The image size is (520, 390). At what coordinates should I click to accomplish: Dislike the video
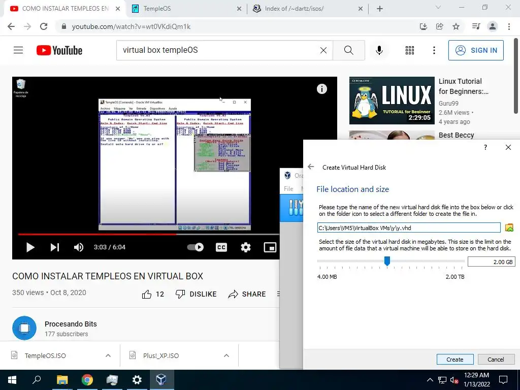click(196, 294)
